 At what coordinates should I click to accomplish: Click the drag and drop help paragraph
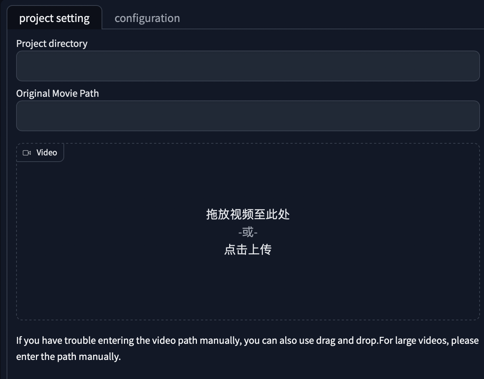pyautogui.click(x=247, y=348)
